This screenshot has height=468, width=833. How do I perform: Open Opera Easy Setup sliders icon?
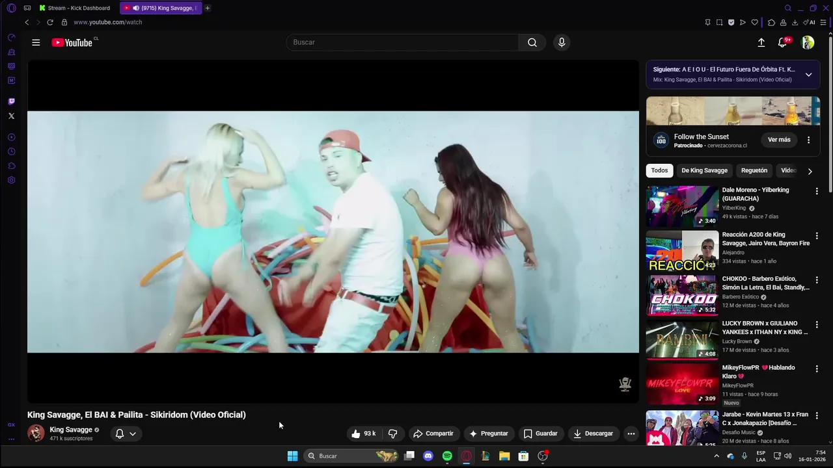click(x=823, y=22)
